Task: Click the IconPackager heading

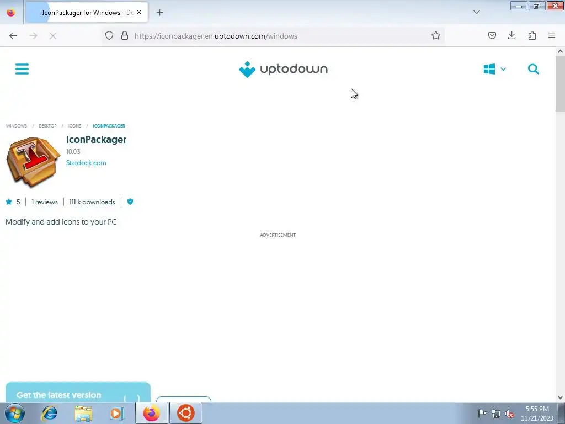Action: coord(96,140)
